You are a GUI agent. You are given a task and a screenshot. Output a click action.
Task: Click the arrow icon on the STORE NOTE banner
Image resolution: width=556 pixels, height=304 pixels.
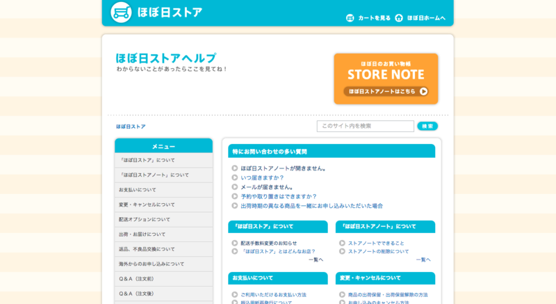(423, 91)
